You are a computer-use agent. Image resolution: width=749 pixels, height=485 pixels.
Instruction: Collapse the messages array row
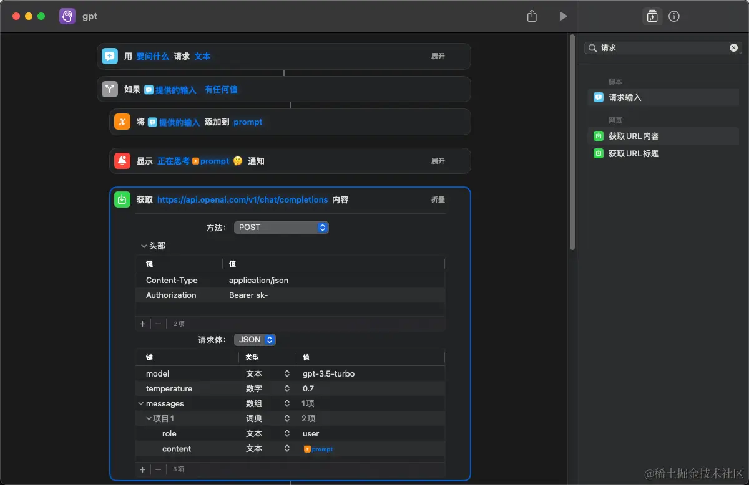(141, 404)
